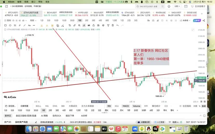Collapse the ETH/USDT永续 legend chevron
215x134 pixels.
pos(5,29)
